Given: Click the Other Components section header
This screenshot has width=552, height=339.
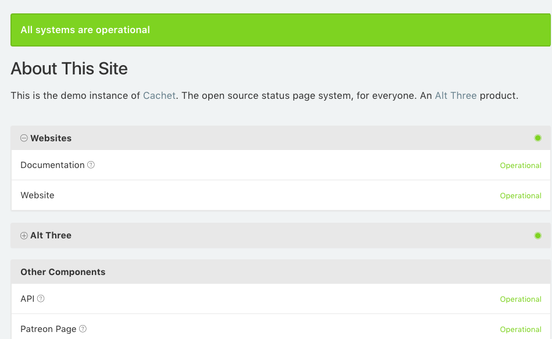Looking at the screenshot, I should coord(63,272).
